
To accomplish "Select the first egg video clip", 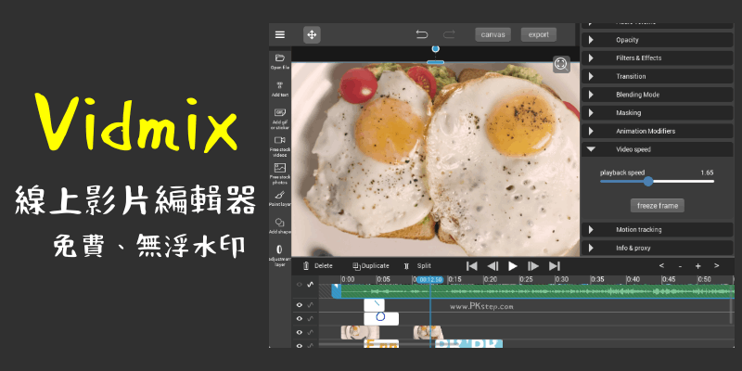I will [x=360, y=332].
